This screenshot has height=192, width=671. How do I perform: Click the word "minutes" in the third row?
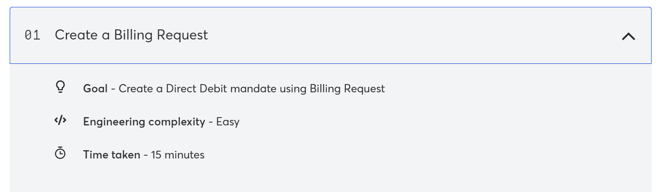(x=184, y=155)
